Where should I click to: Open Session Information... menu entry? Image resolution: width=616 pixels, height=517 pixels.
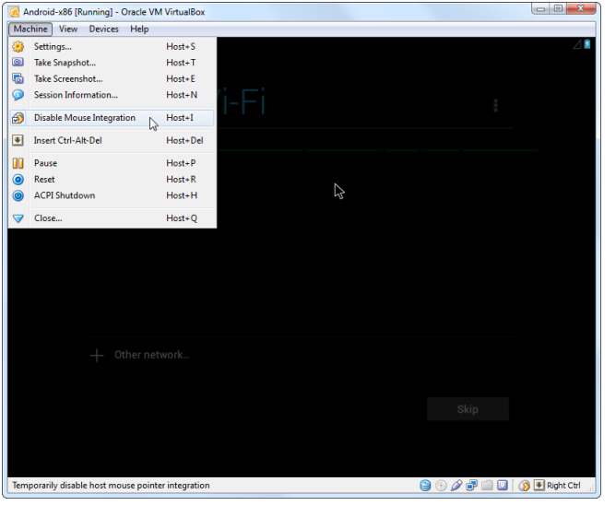tap(113, 95)
